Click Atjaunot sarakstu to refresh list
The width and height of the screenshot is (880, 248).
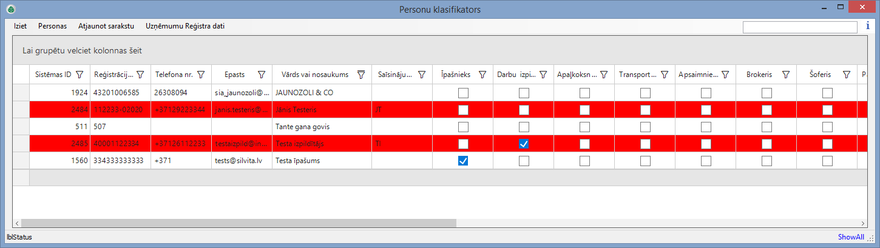click(x=106, y=27)
